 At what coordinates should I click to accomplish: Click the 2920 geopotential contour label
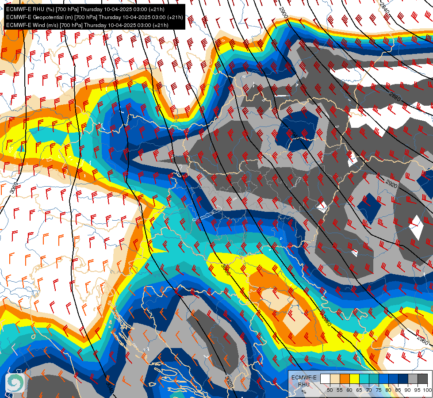tap(391, 184)
